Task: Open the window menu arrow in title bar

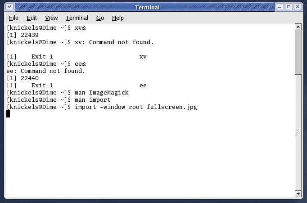Action: [9, 7]
